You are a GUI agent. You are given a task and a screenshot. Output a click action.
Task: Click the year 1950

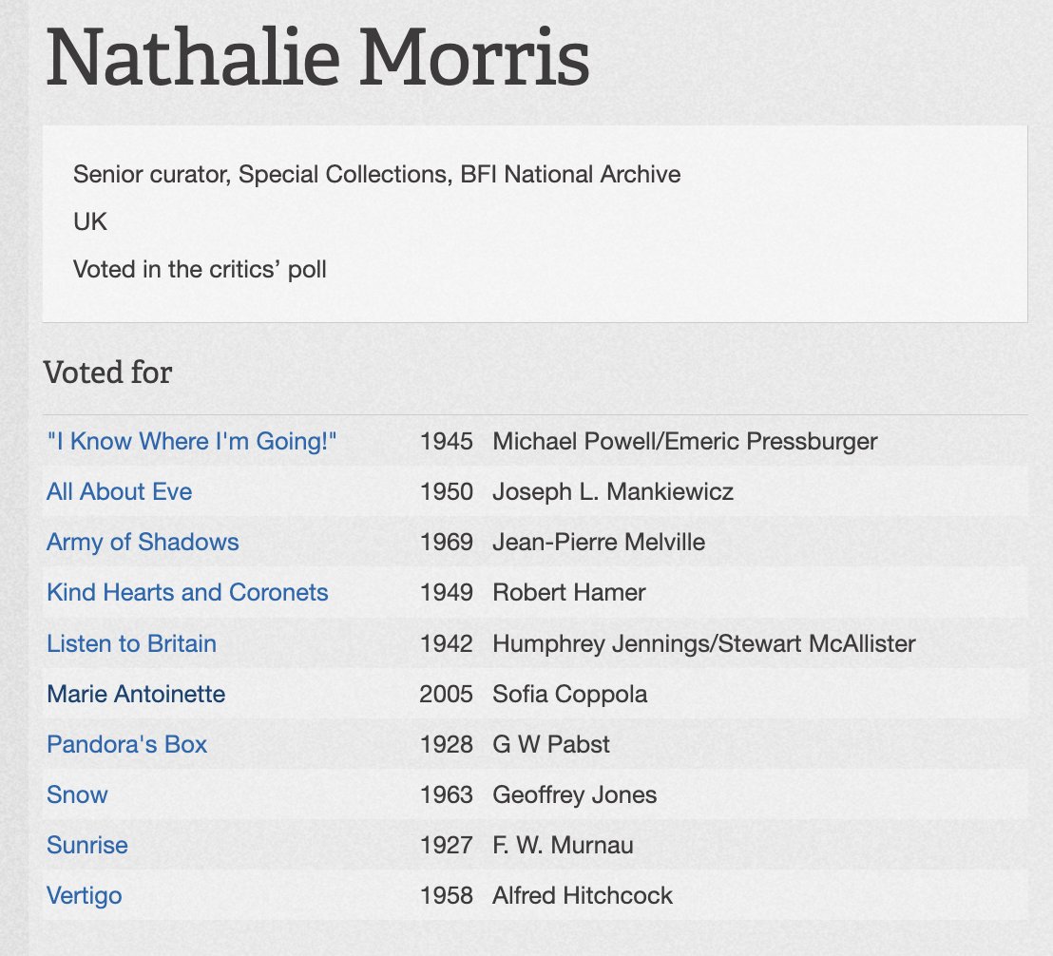pos(447,491)
